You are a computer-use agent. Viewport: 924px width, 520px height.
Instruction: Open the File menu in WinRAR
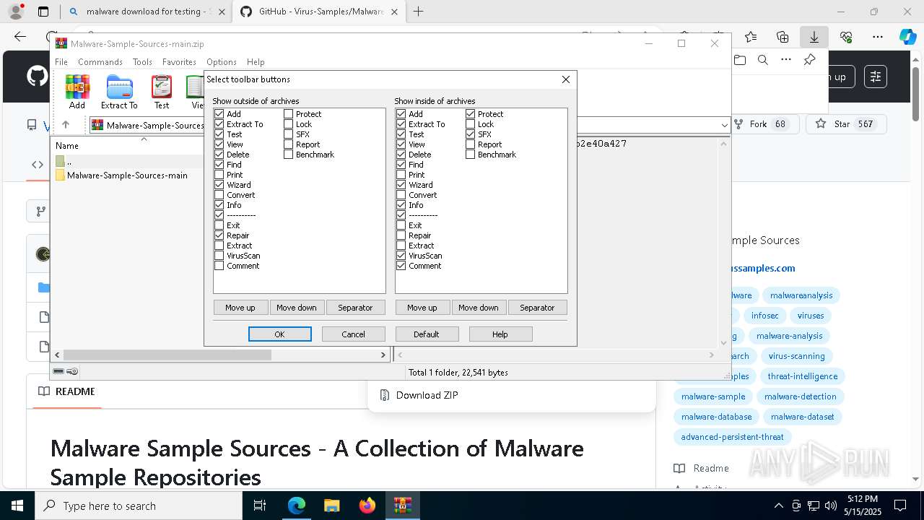(61, 62)
